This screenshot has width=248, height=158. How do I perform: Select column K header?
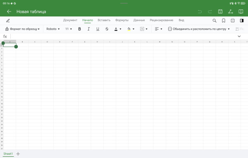135,42
